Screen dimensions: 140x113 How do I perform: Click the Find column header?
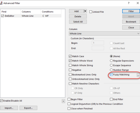10,12
